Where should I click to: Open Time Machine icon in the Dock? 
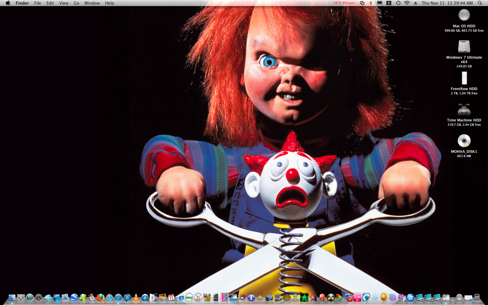[x=30, y=297]
